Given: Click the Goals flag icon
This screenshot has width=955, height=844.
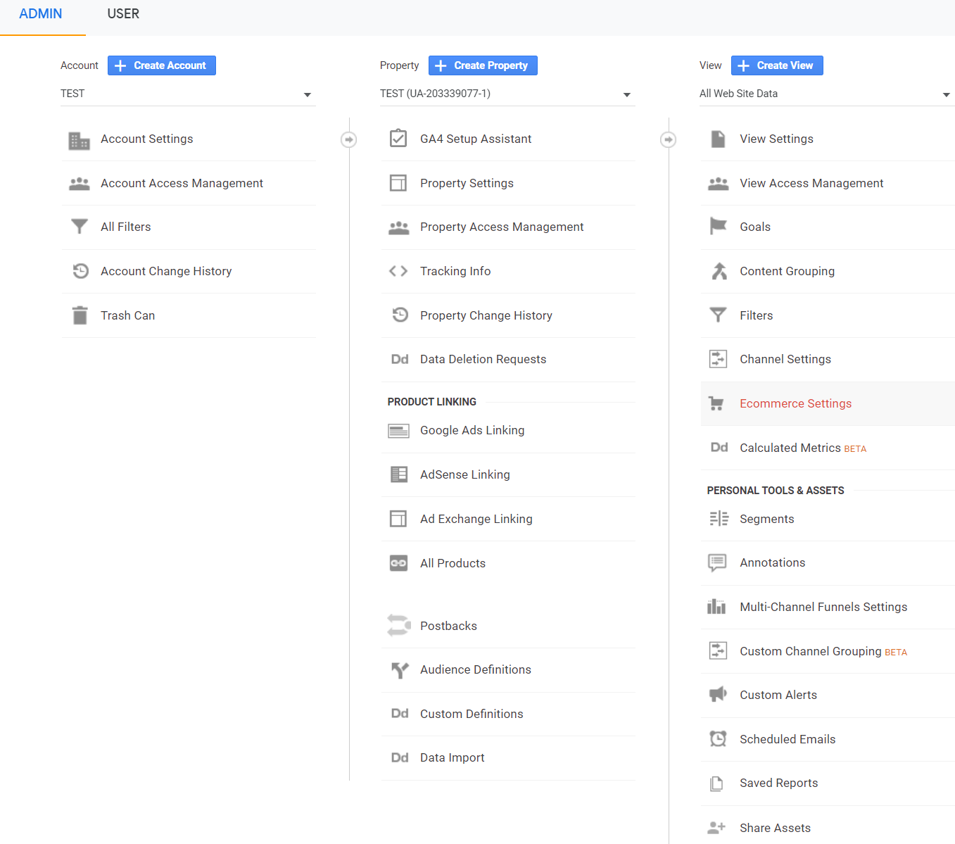Looking at the screenshot, I should coord(718,227).
